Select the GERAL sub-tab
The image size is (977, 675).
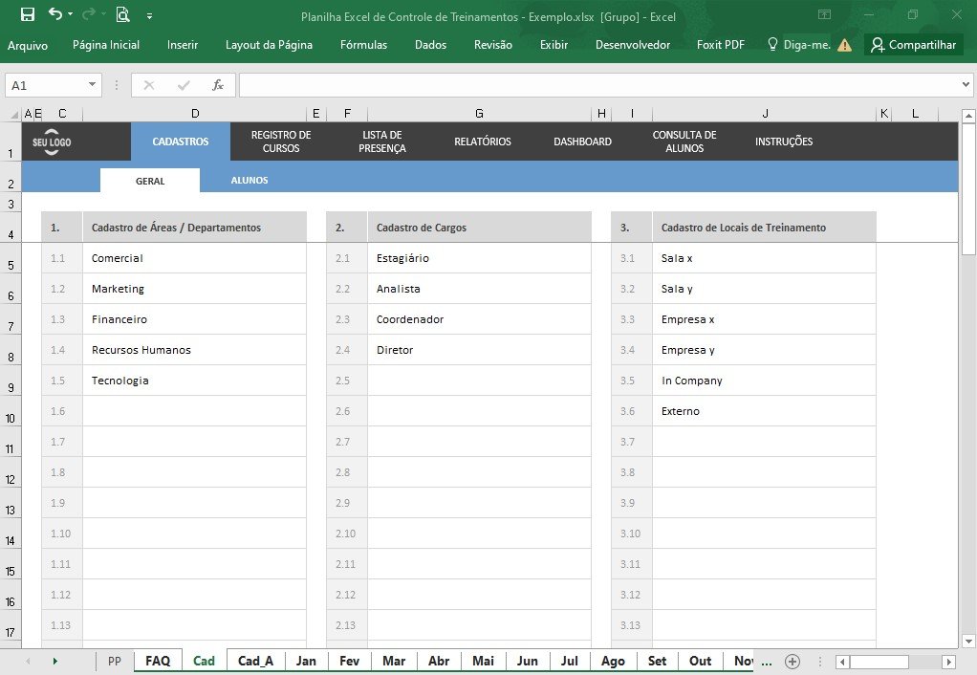click(x=150, y=181)
